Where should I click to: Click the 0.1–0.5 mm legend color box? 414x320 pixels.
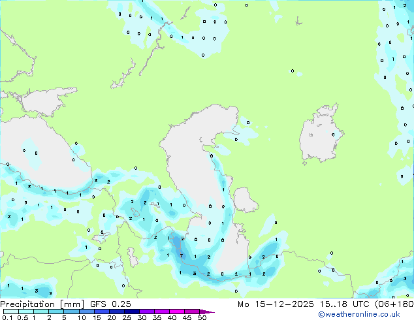point(11,312)
